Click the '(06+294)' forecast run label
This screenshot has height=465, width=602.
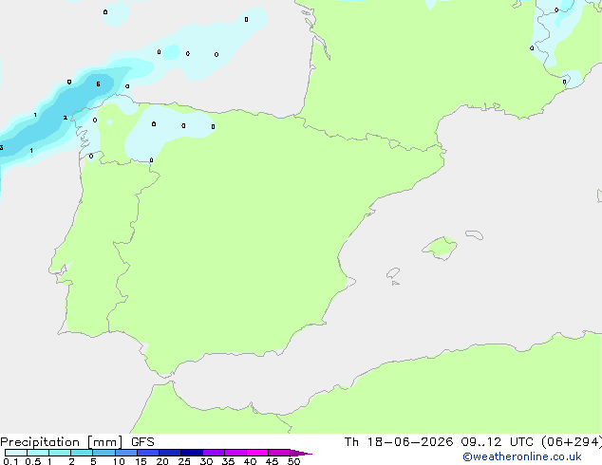pos(572,442)
